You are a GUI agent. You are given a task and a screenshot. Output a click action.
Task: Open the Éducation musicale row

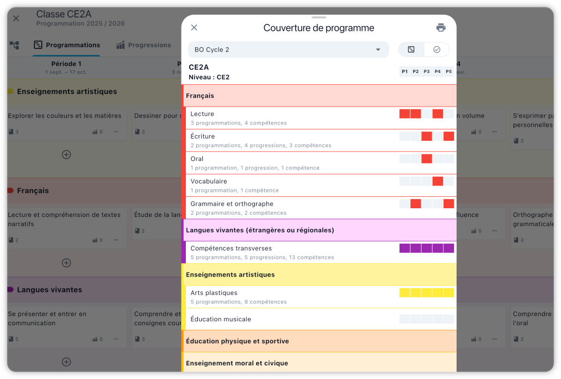tap(294, 319)
